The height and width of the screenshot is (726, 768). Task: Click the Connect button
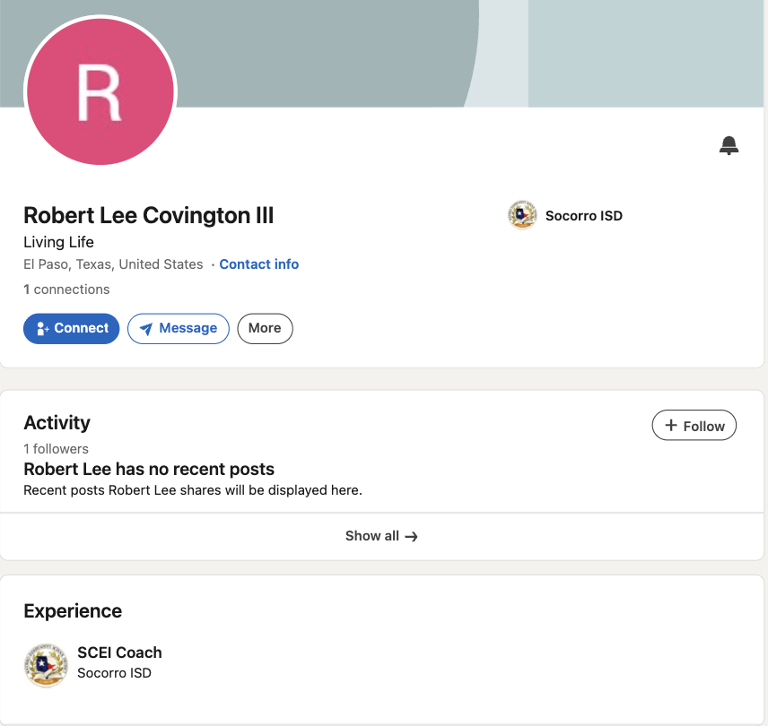(x=72, y=328)
